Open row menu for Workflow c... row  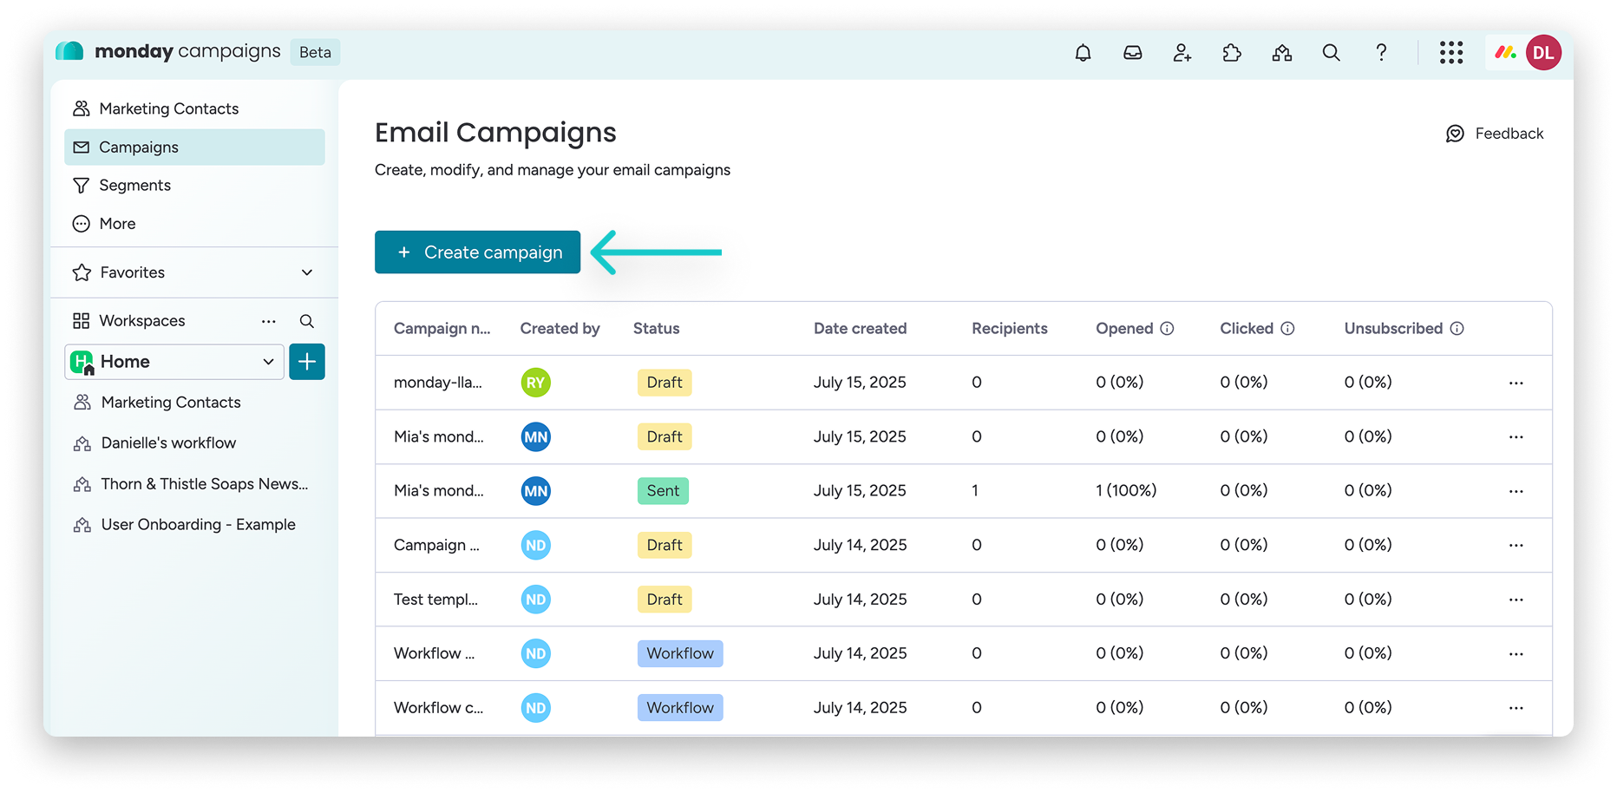pyautogui.click(x=1516, y=708)
